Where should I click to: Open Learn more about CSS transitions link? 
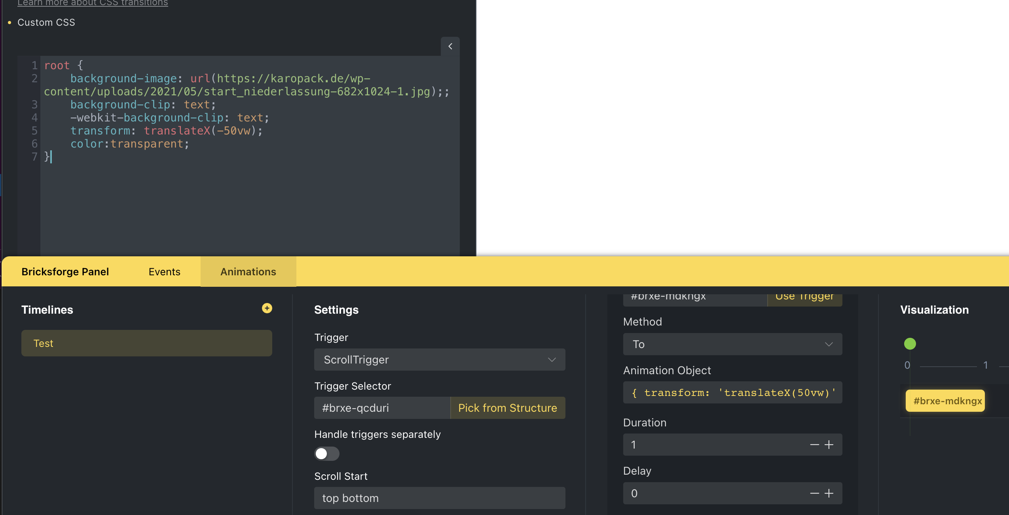click(x=93, y=3)
